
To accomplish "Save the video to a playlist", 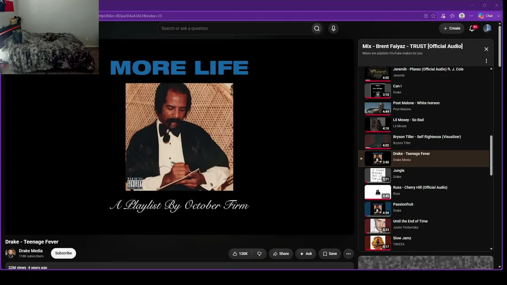I will coord(330,254).
